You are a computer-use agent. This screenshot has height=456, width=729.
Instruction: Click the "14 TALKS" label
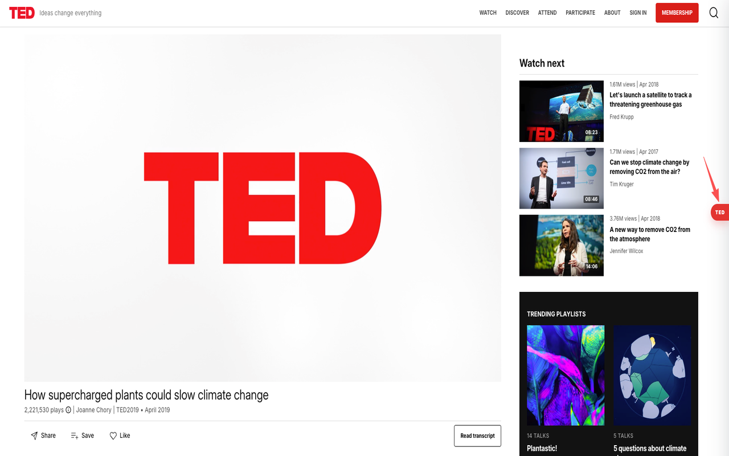[x=538, y=436]
